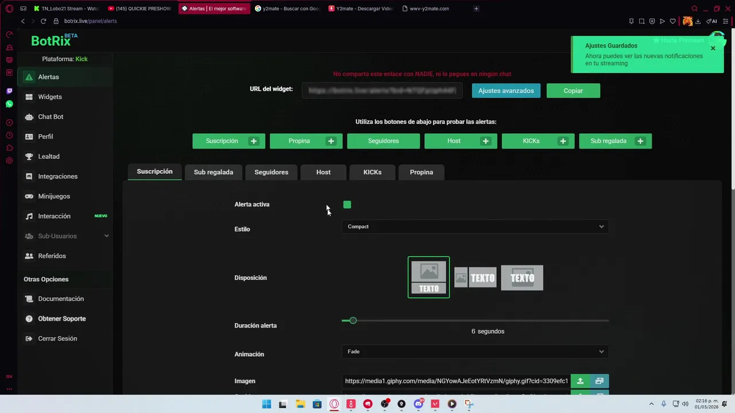This screenshot has width=735, height=413.
Task: Open the Animación dropdown showing Fade
Action: (475, 352)
